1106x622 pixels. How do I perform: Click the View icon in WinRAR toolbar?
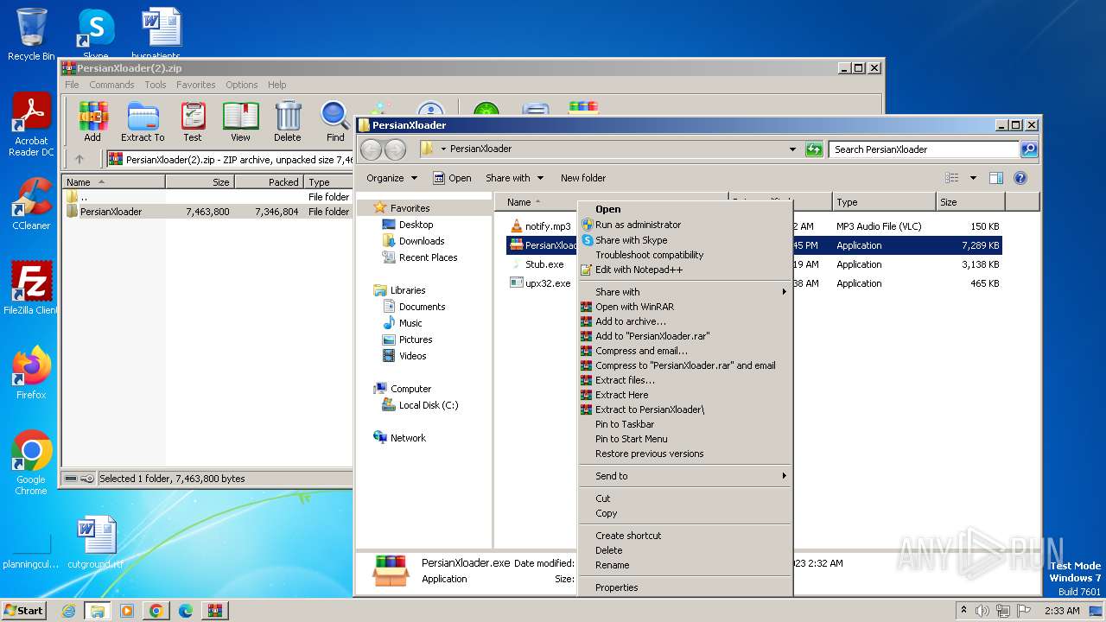pos(240,122)
